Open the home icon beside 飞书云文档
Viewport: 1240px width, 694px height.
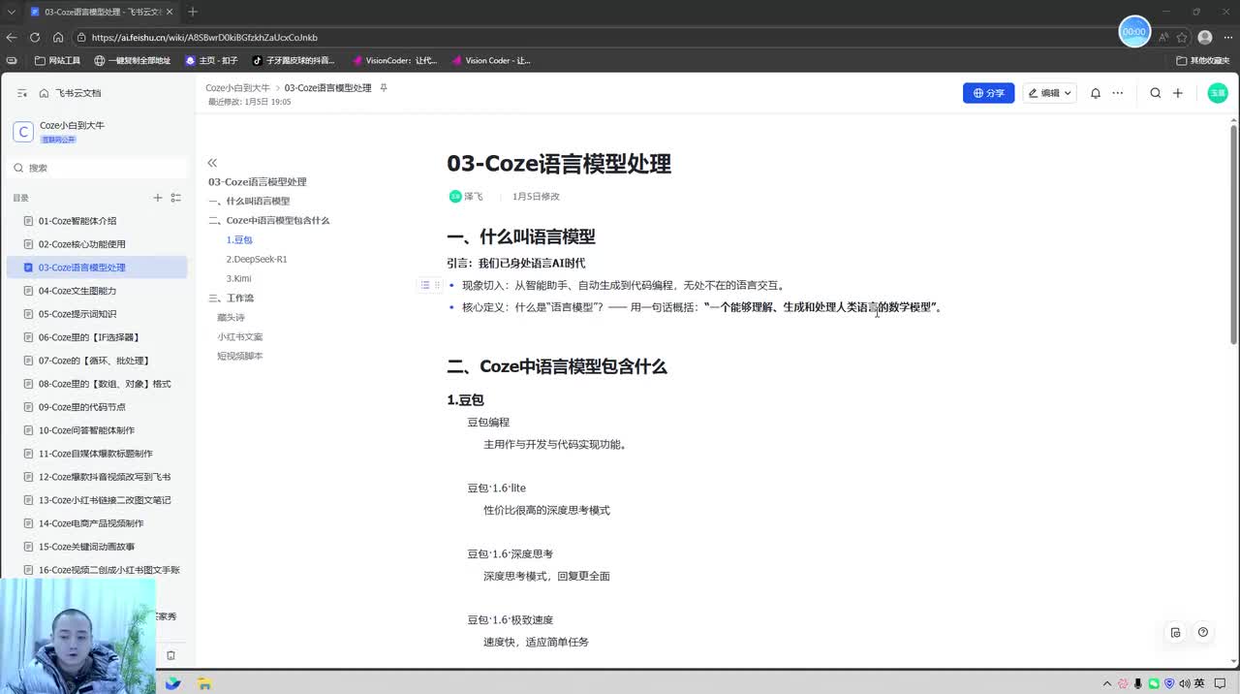(x=44, y=93)
